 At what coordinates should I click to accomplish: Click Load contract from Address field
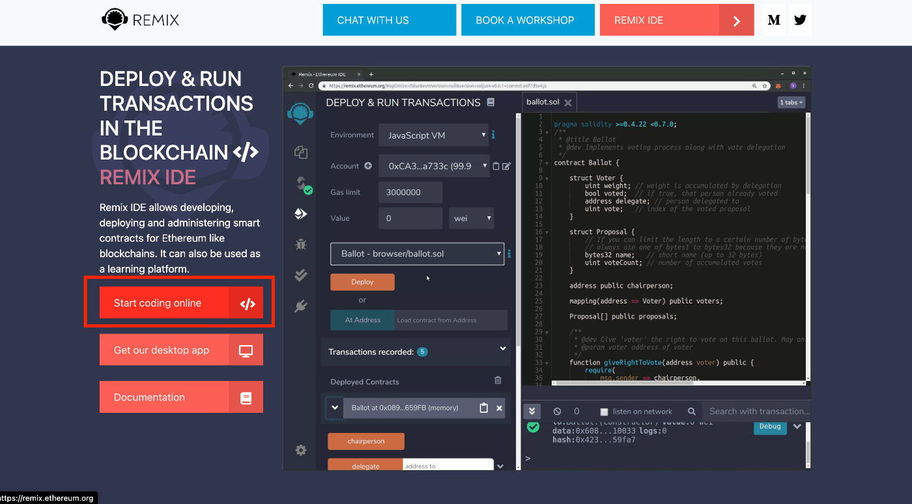451,320
